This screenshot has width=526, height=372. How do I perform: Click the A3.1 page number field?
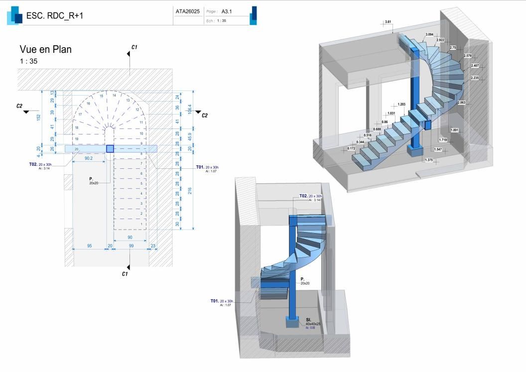(x=227, y=11)
